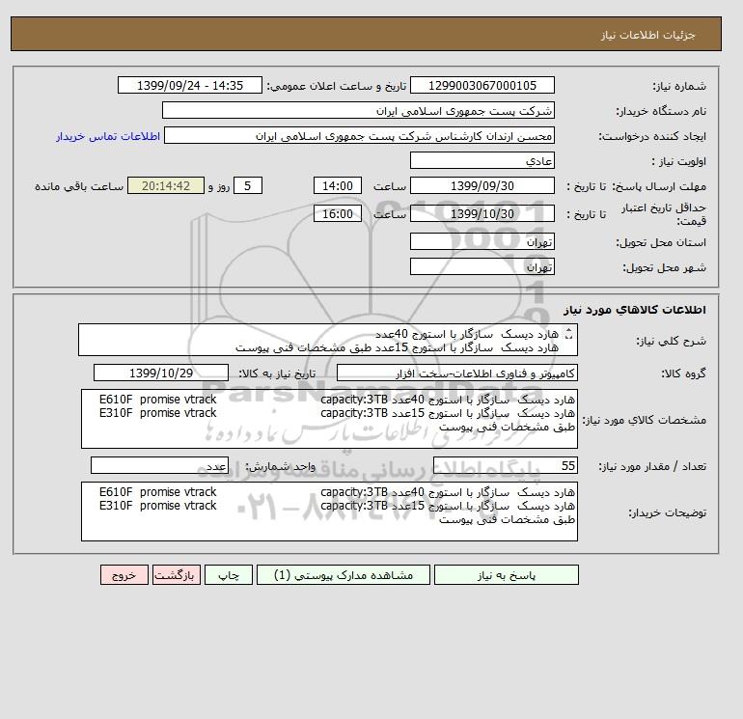Screen dimensions: 743x719
Task: Click the goods group field کامپیوتر و فناوری اطلاعات
Action: click(456, 373)
